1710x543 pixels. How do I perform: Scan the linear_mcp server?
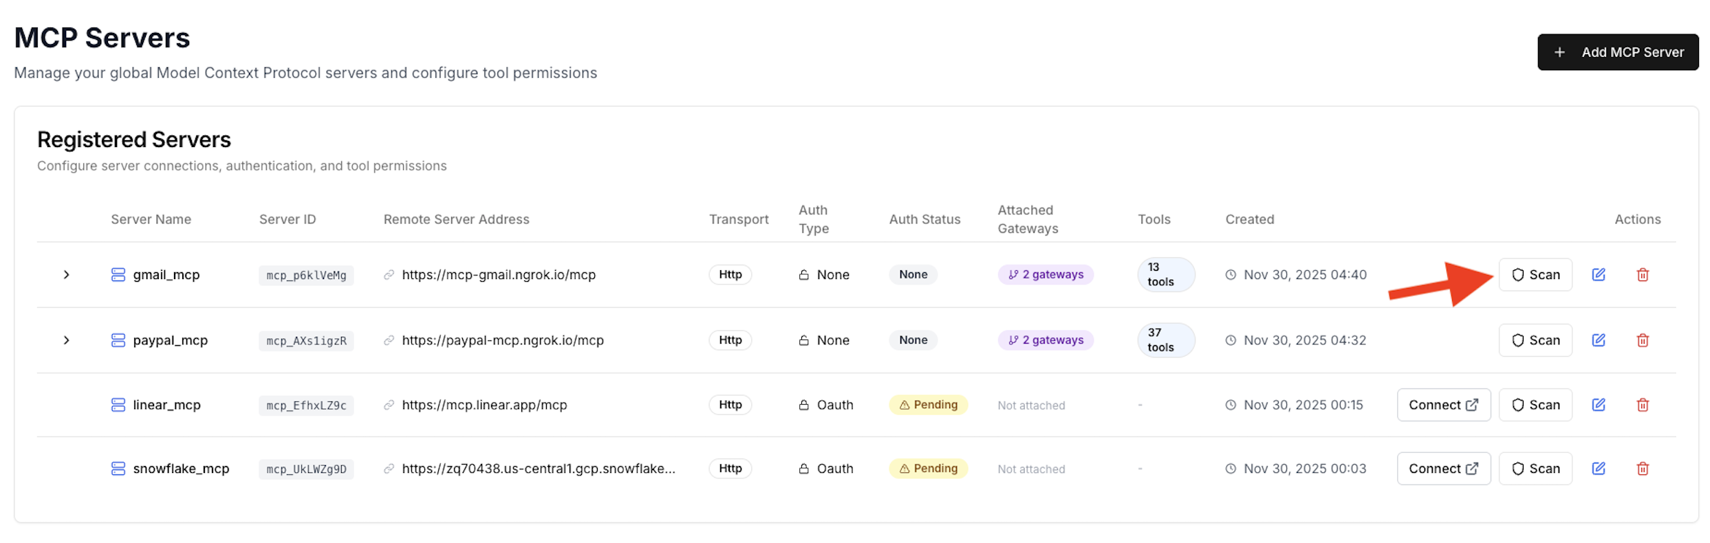click(x=1535, y=405)
